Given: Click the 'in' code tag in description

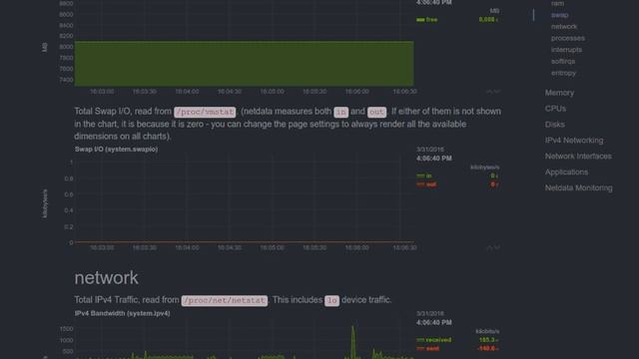Looking at the screenshot, I should point(340,112).
